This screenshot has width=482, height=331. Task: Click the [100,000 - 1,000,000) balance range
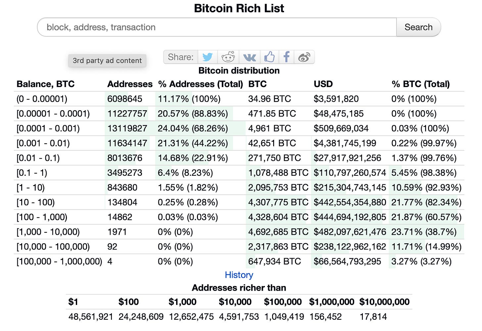click(59, 261)
